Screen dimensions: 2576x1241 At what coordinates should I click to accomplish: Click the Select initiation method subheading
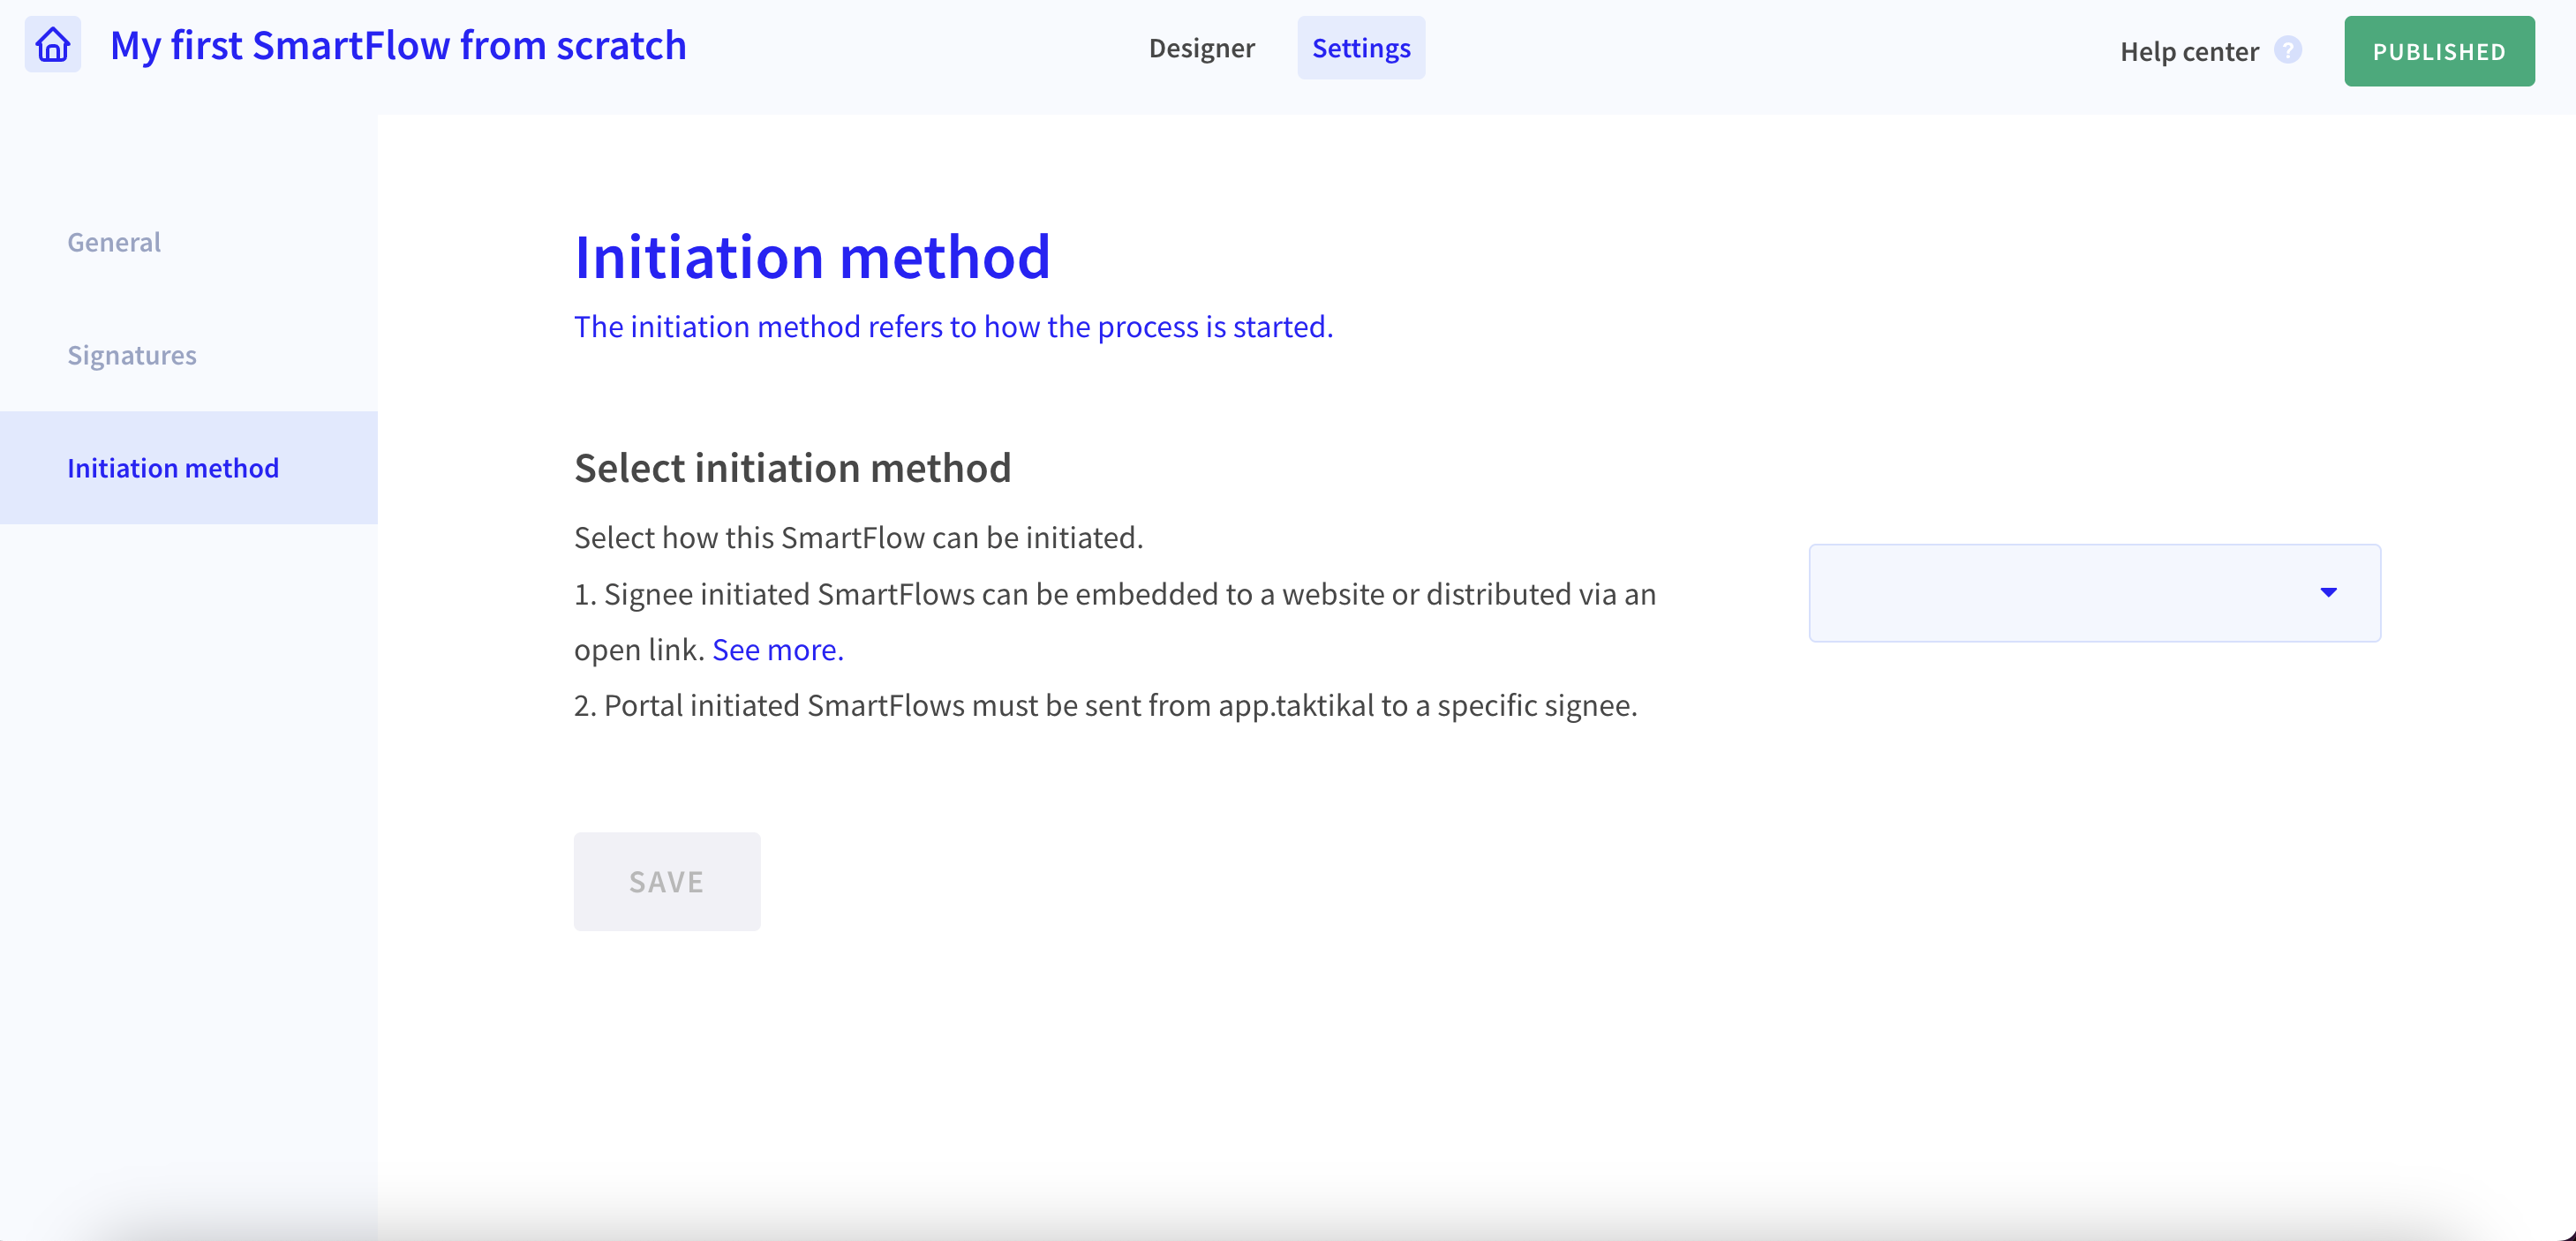click(x=792, y=468)
